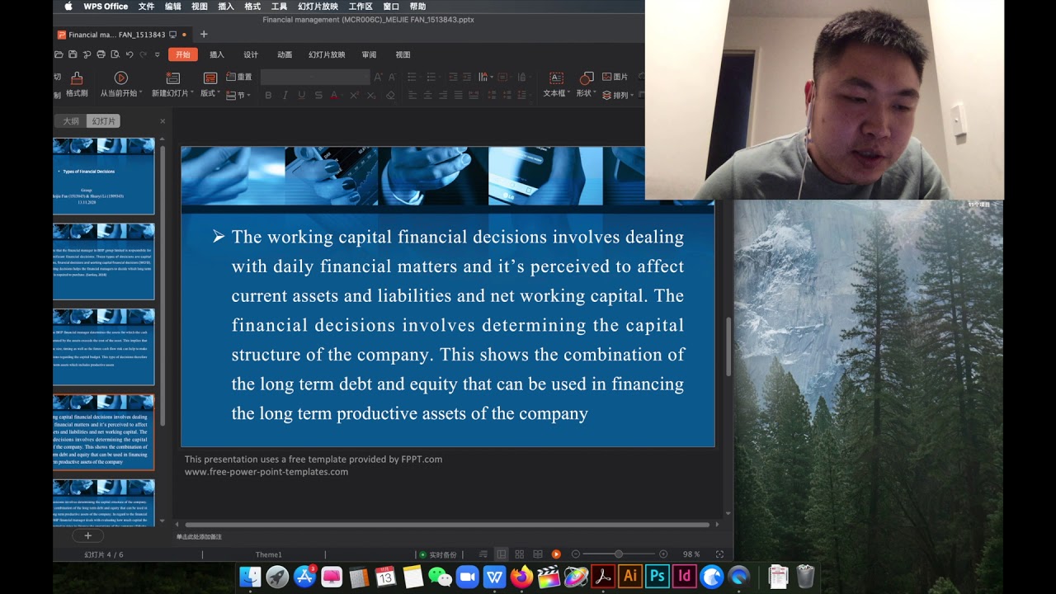Toggle Superscript formatting

(354, 96)
